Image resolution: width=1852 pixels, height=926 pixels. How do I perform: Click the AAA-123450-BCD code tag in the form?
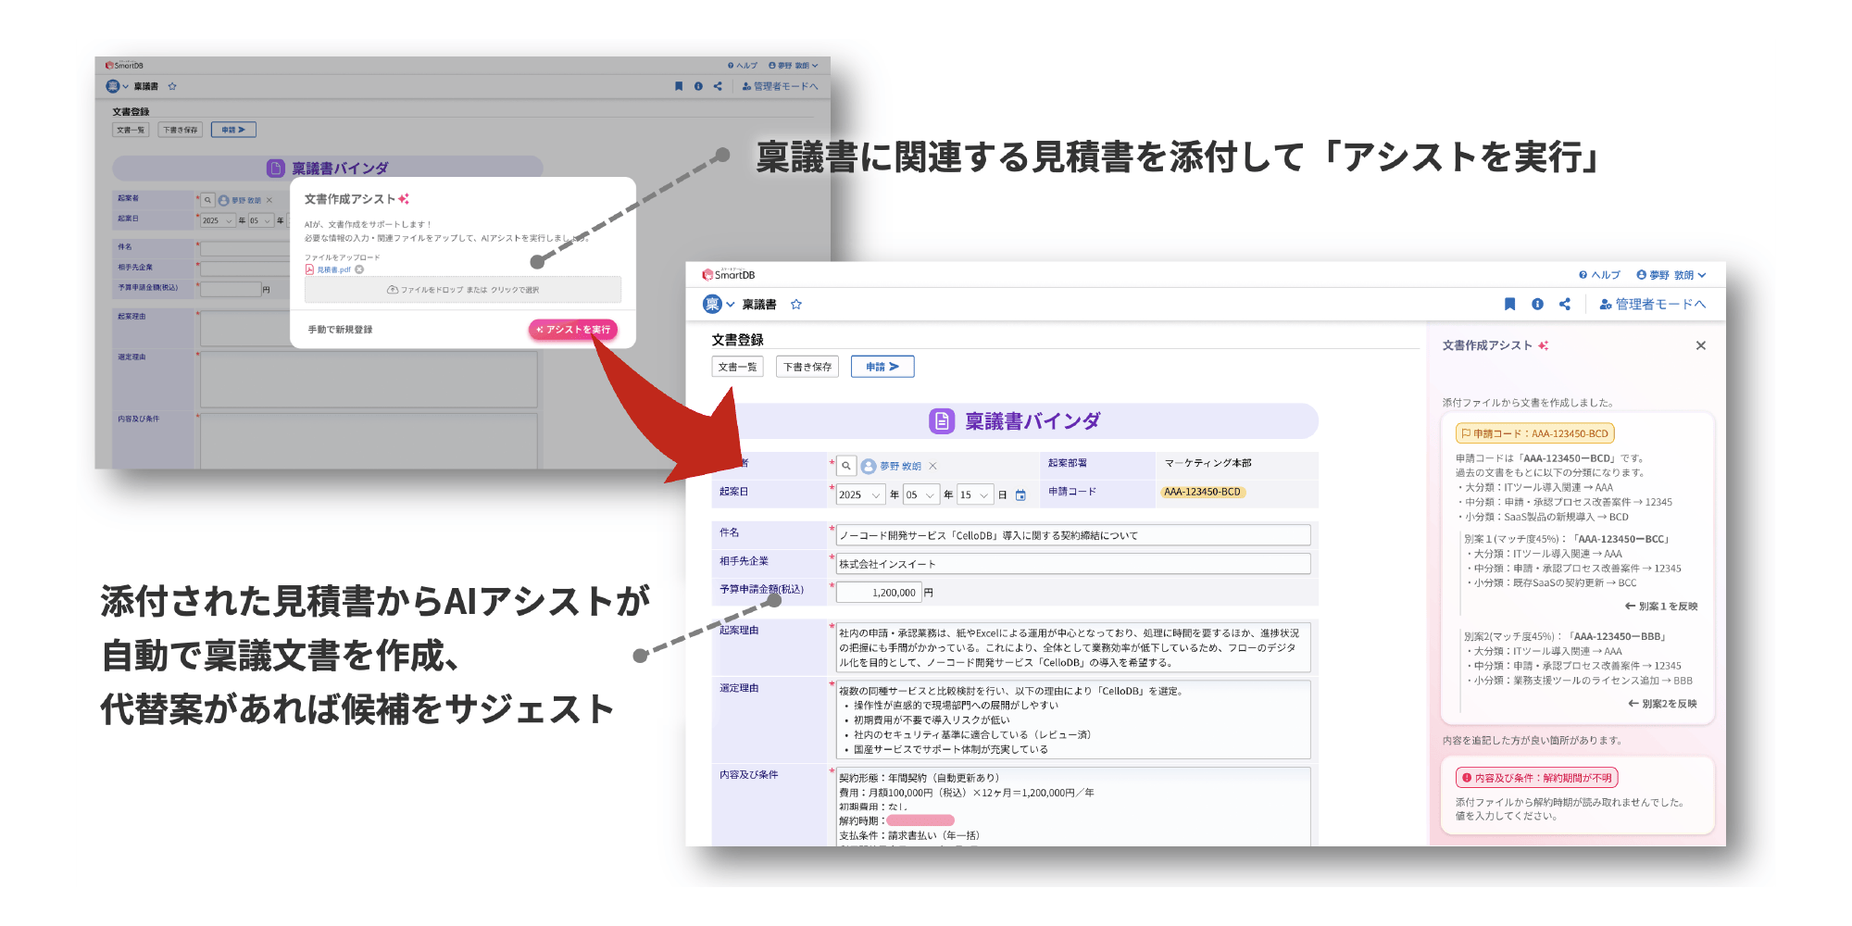click(1202, 492)
